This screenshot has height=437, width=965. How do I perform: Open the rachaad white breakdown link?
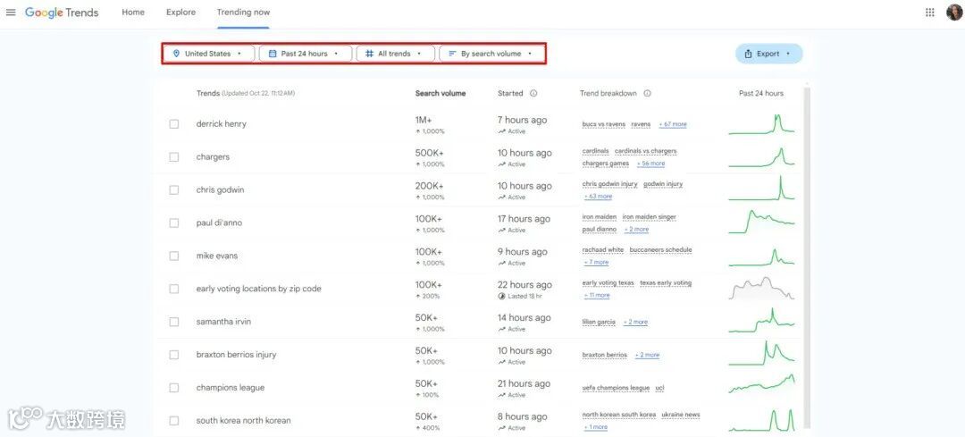click(603, 250)
